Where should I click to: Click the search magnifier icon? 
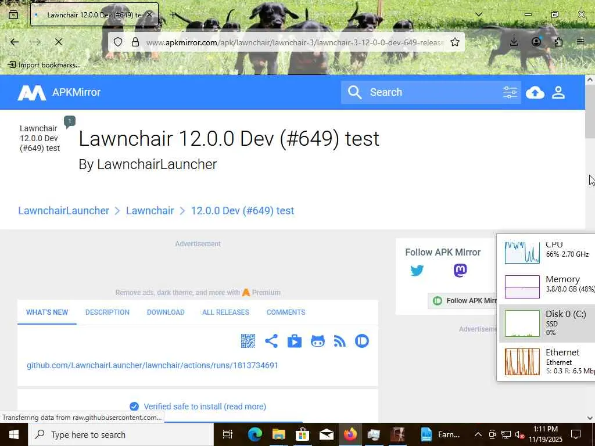355,92
